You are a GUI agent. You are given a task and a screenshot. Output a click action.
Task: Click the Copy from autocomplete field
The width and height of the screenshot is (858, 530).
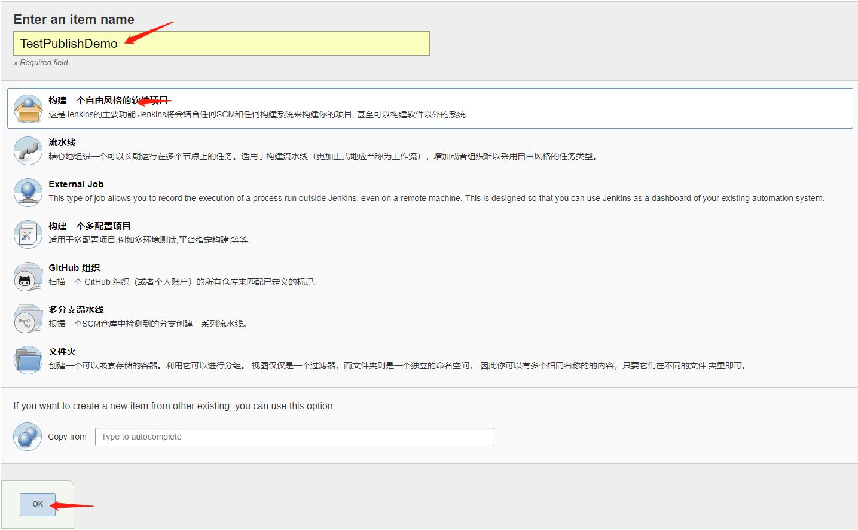coord(295,437)
